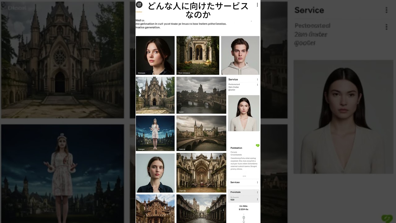
Task: Select the portrait of the man in the hoodie
Action: pos(240,55)
